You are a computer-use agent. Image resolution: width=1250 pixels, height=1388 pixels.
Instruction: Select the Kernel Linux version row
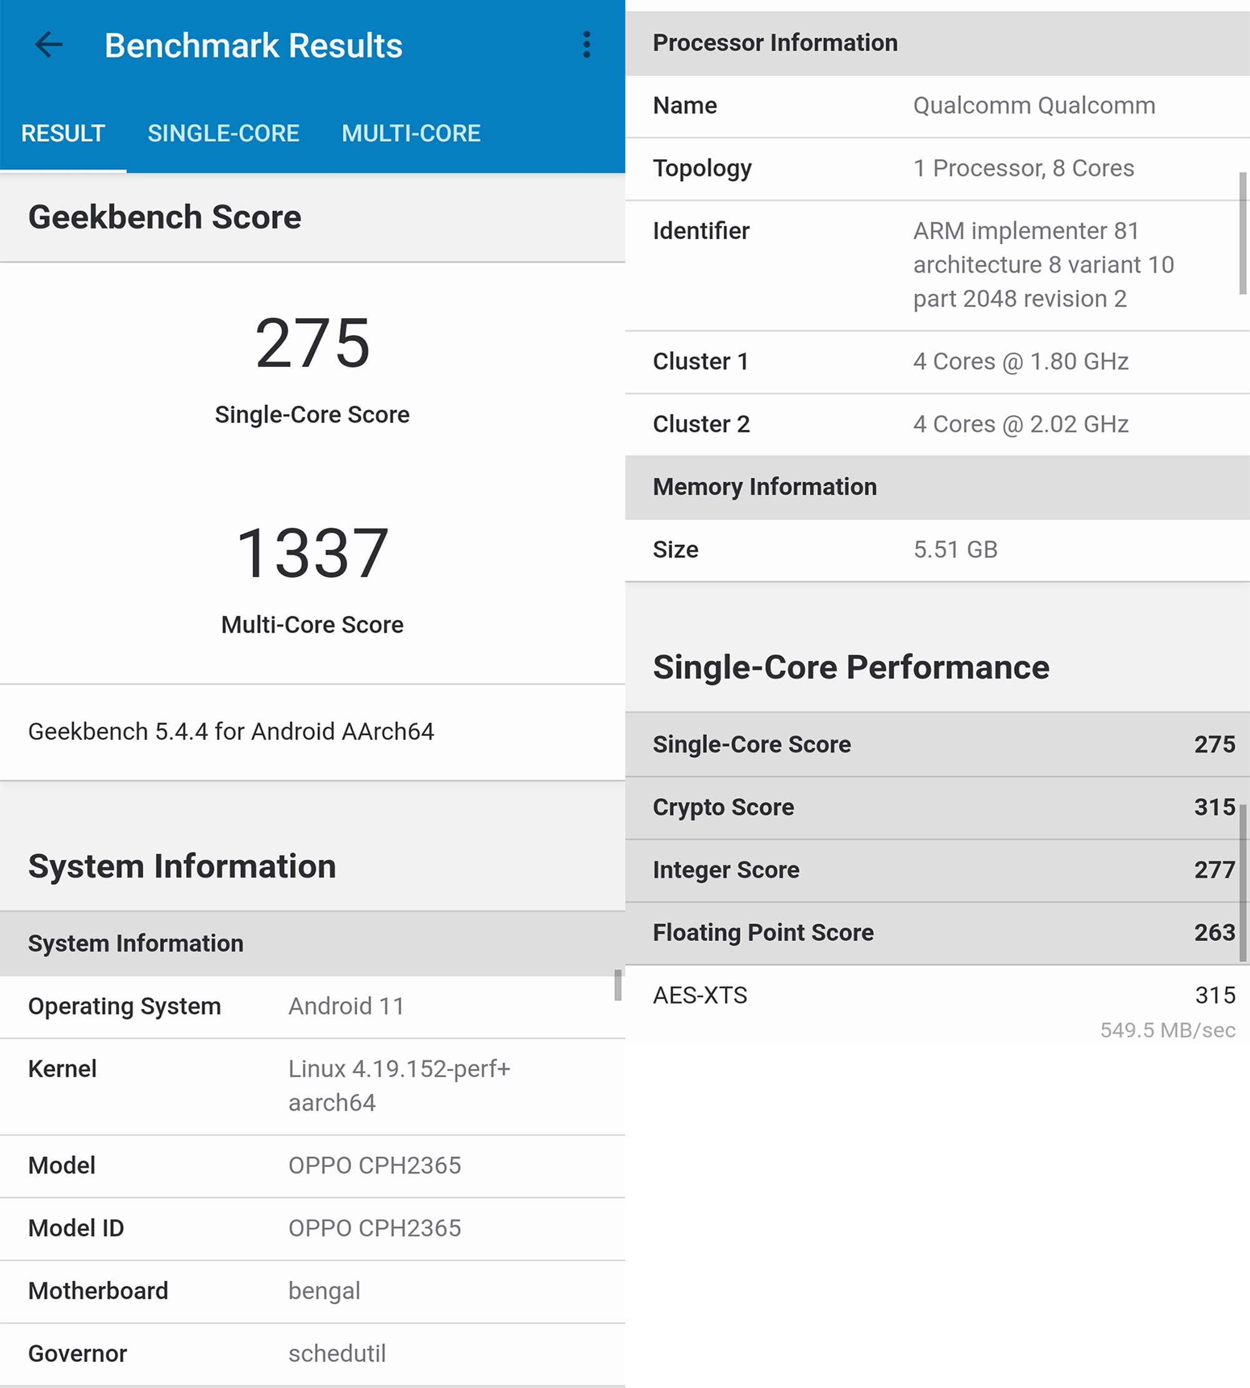point(312,1086)
